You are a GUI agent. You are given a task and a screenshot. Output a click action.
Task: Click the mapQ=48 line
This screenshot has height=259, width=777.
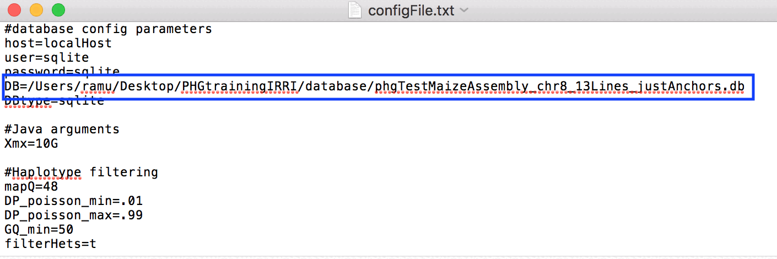tap(31, 187)
